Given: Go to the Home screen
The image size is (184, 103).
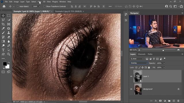Looking at the screenshot, I should click(x=4, y=6).
